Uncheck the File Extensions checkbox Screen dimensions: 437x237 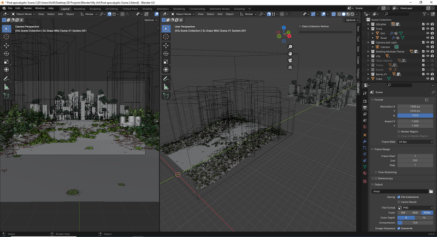pyautogui.click(x=399, y=197)
